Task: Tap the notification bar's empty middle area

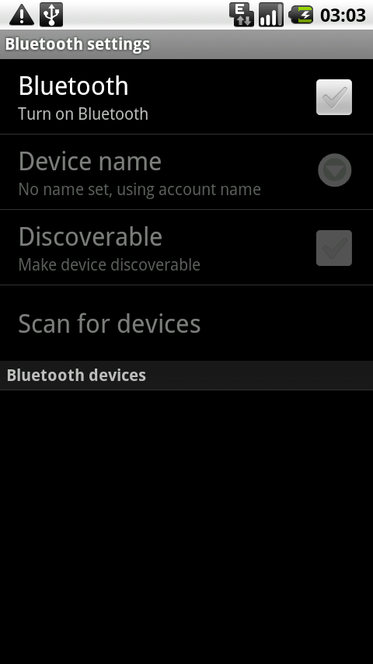Action: pyautogui.click(x=146, y=15)
